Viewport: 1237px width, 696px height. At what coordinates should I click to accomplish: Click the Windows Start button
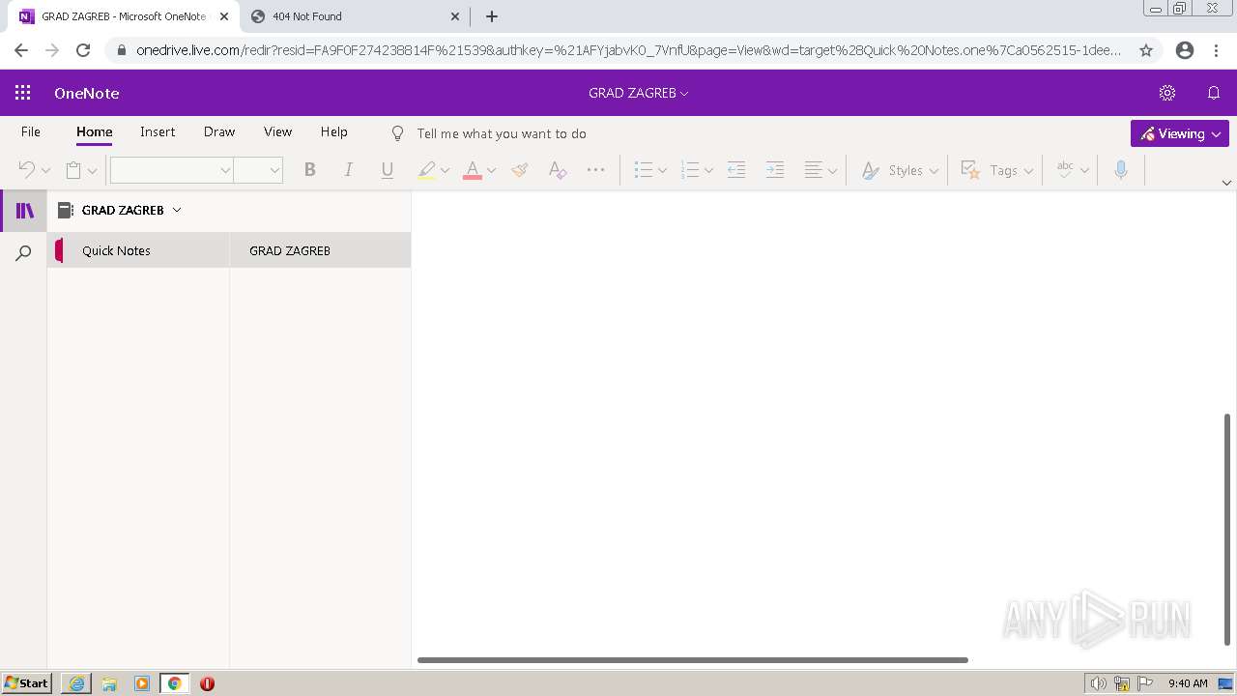click(27, 683)
